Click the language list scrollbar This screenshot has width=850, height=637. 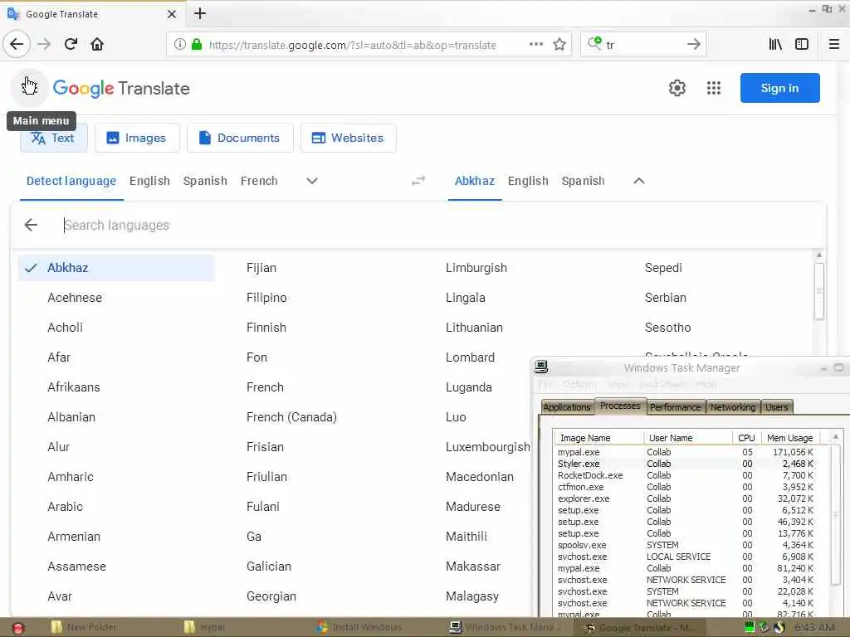[x=819, y=291]
